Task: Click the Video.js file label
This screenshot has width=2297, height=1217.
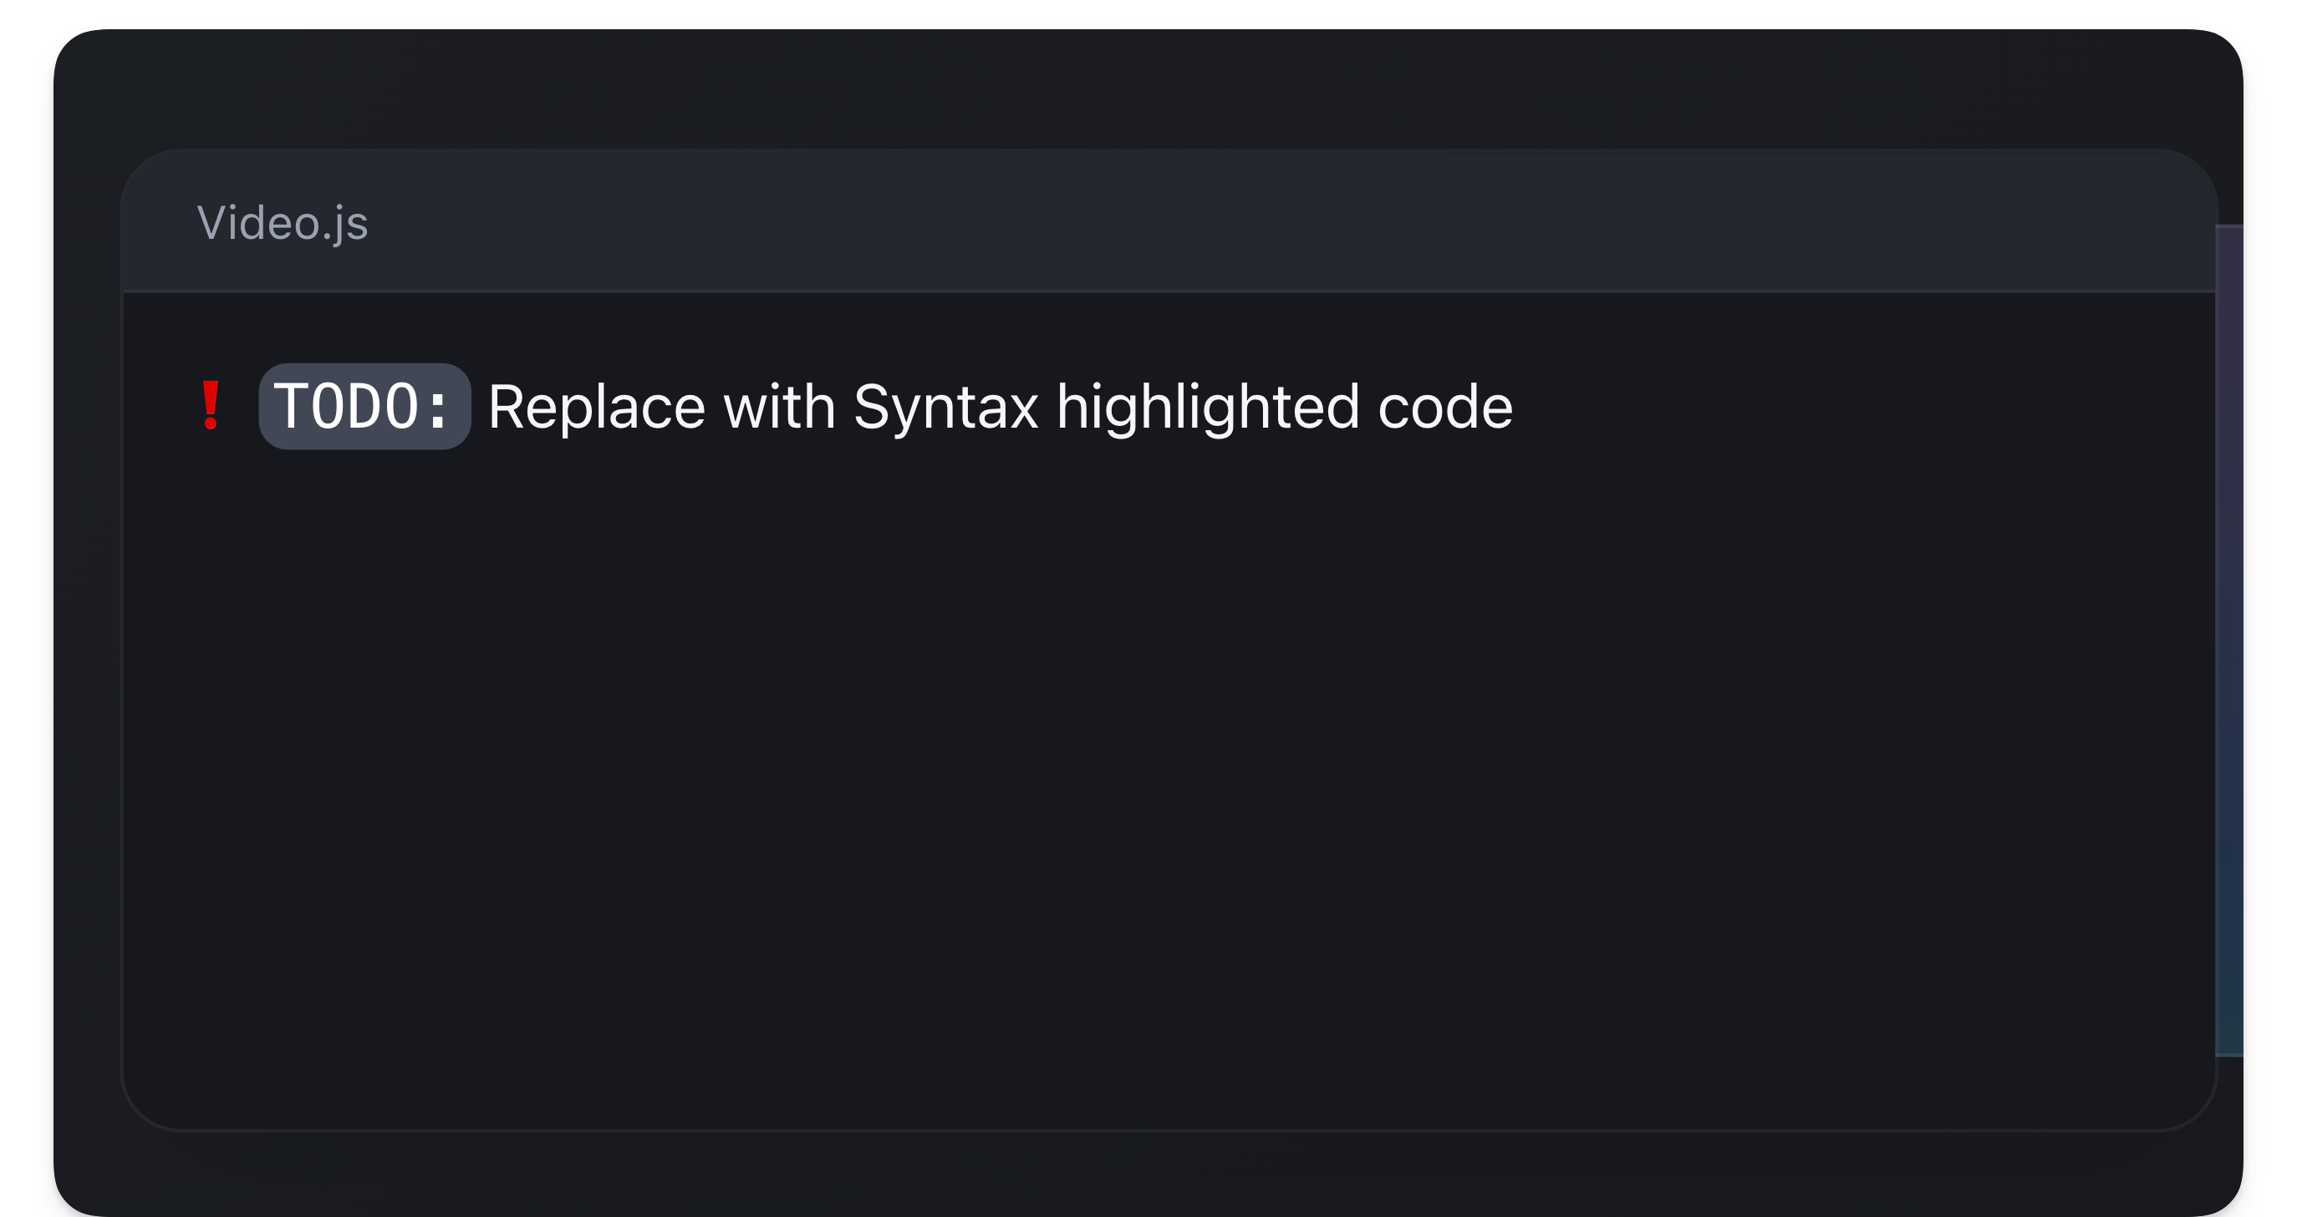Action: tap(281, 224)
